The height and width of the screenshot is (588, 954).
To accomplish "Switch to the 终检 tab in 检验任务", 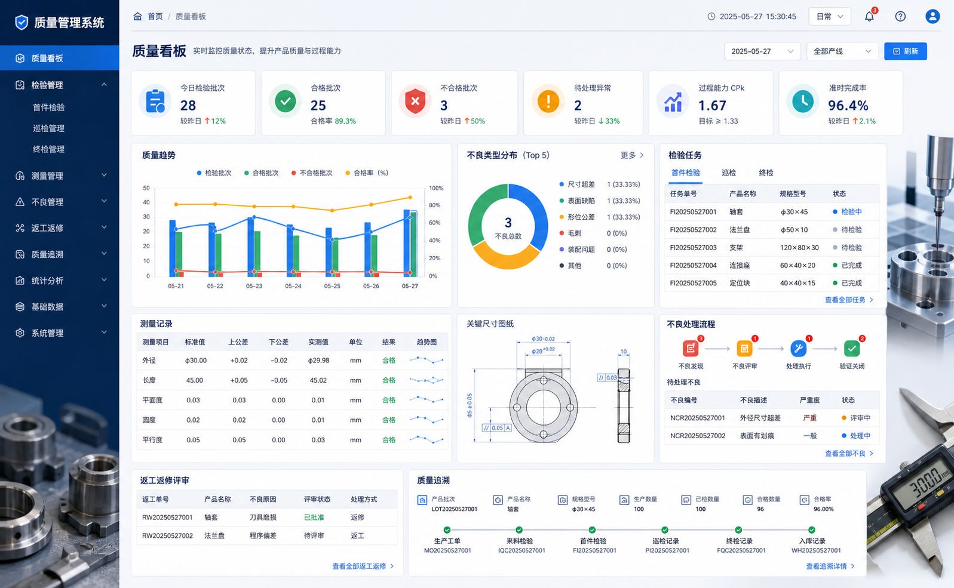I will pyautogui.click(x=766, y=173).
